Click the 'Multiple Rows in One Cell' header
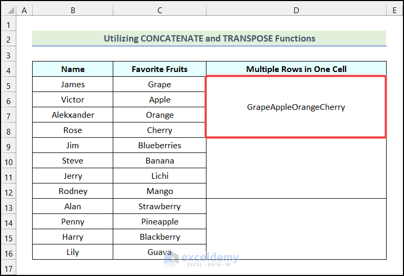Image resolution: width=404 pixels, height=276 pixels. 297,69
